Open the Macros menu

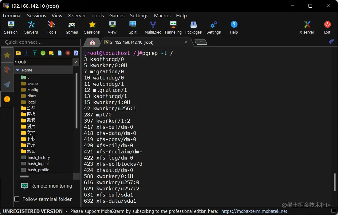162,16
